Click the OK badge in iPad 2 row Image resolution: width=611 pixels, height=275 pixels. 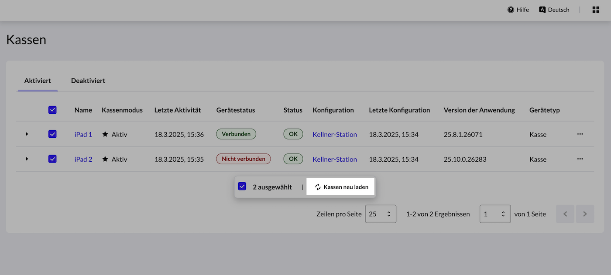(x=293, y=159)
